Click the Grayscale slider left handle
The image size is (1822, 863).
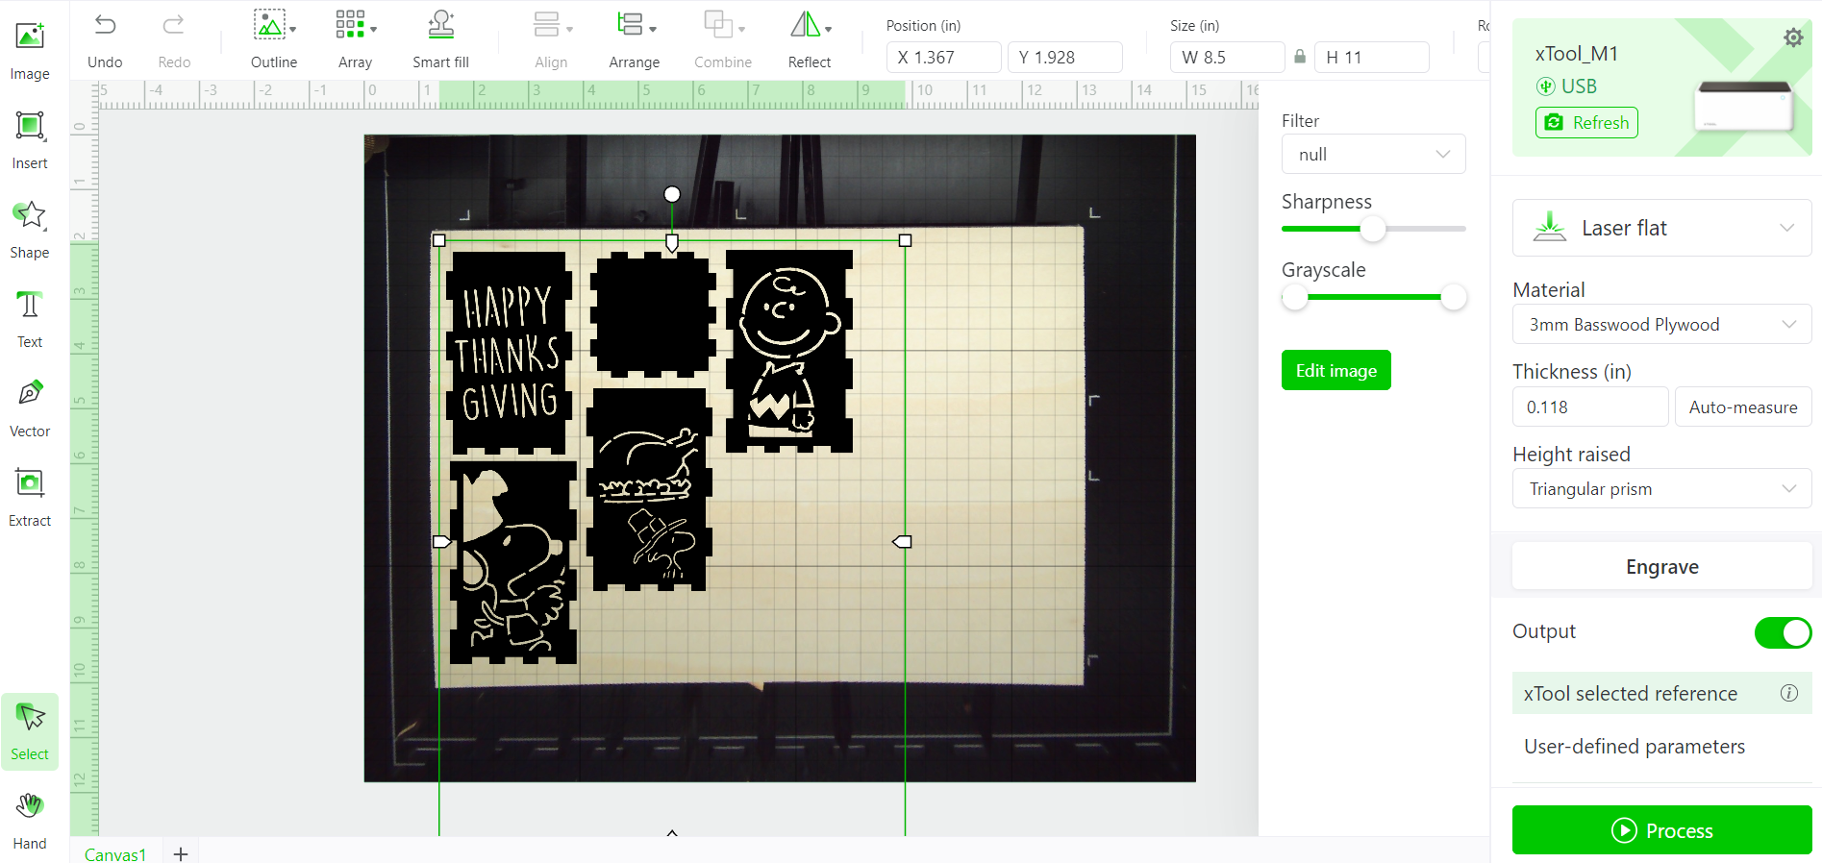point(1295,297)
